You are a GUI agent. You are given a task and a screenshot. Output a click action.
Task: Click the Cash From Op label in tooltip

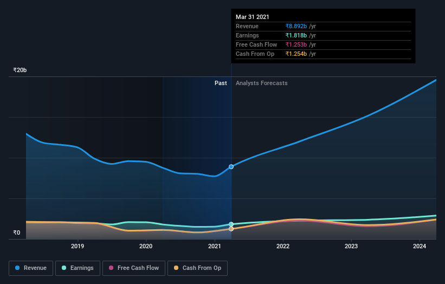point(255,54)
